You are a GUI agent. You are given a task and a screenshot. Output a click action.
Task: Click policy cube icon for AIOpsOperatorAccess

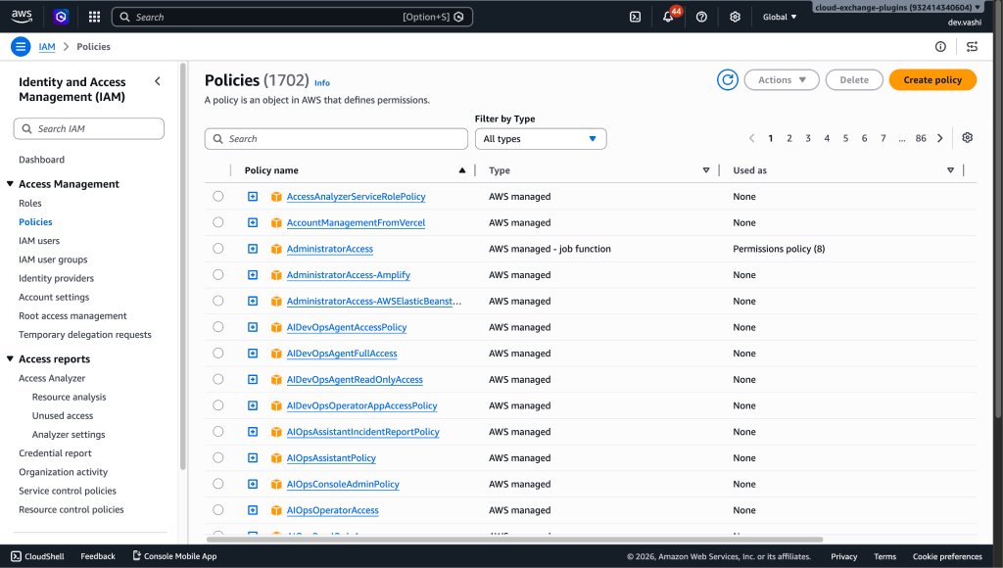[x=276, y=510]
